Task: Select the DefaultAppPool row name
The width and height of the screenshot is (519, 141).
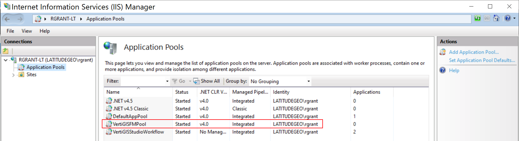Action: pos(130,116)
